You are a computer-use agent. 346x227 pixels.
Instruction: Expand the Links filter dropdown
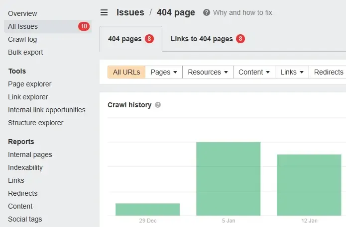pyautogui.click(x=292, y=72)
